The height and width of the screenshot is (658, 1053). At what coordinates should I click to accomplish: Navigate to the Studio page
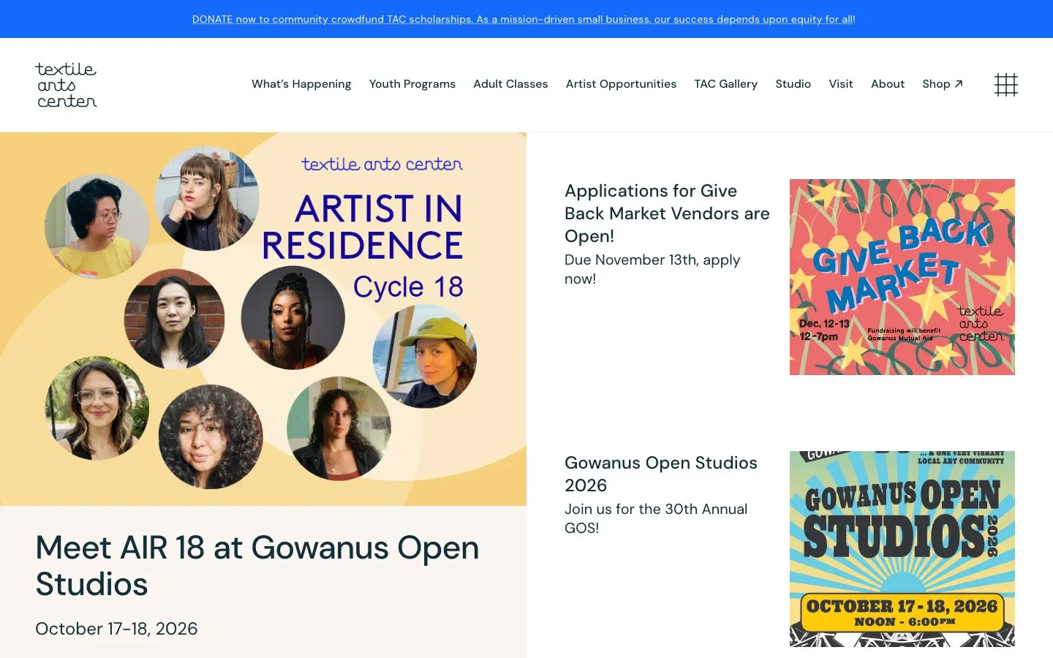[x=793, y=84]
